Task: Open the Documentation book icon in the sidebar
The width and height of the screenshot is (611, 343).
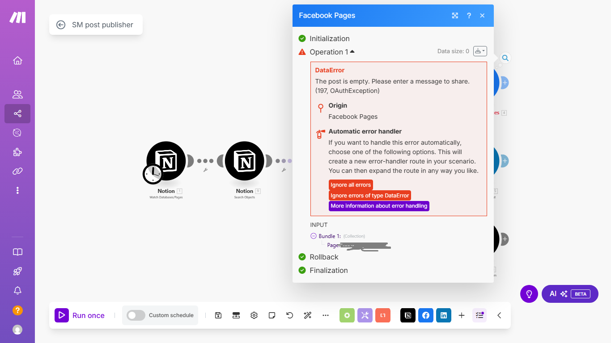Action: click(x=17, y=252)
